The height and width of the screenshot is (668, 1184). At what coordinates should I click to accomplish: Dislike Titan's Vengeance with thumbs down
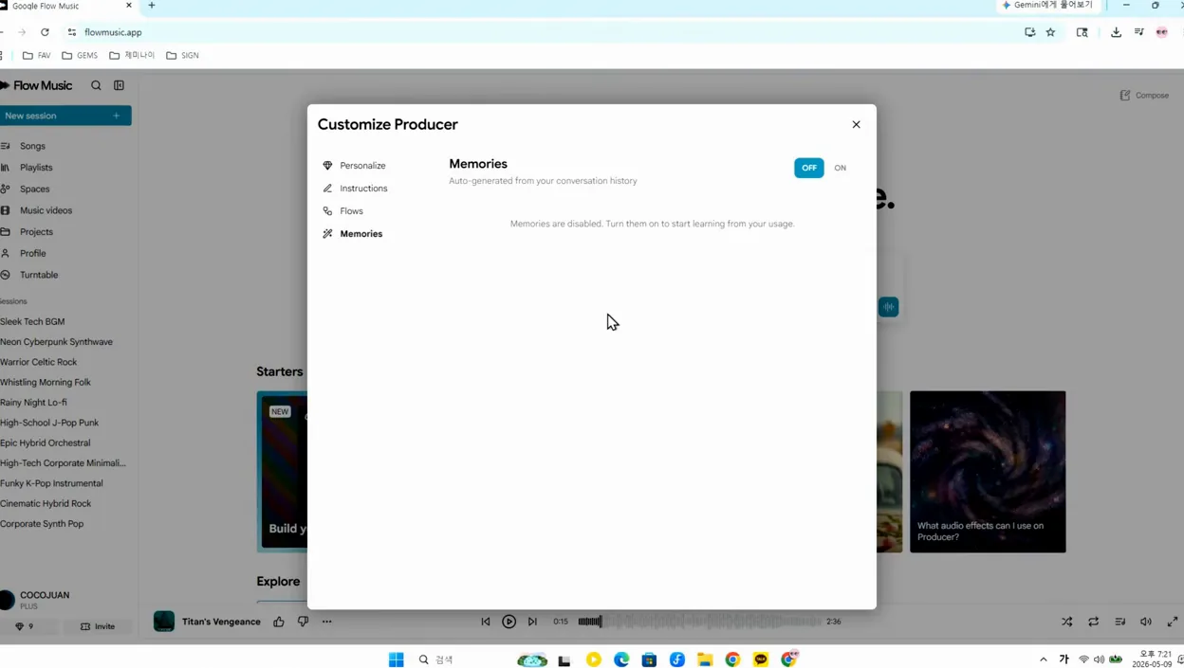[x=303, y=622]
